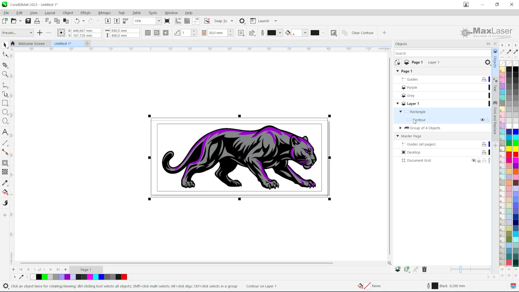
Task: Enable the Inside Contour option
Action: [x=157, y=33]
